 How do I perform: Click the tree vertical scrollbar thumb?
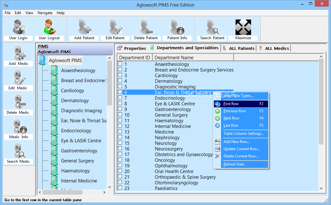pyautogui.click(x=109, y=83)
